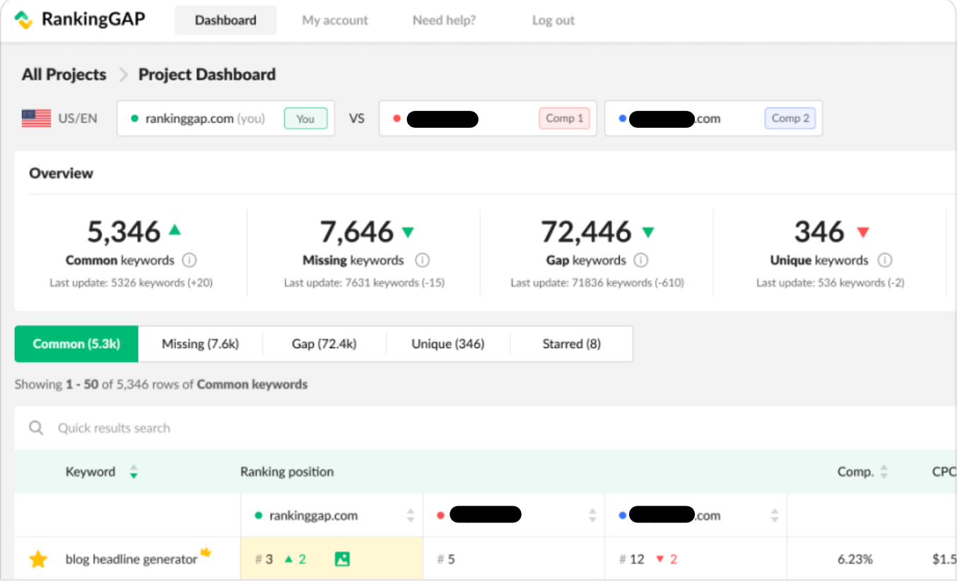The width and height of the screenshot is (957, 581).
Task: Open the Dashboard menu item
Action: pyautogui.click(x=225, y=20)
